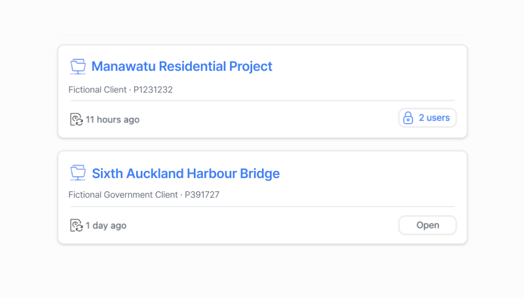Click the word users in access badge
Image resolution: width=524 pixels, height=298 pixels.
(x=438, y=118)
